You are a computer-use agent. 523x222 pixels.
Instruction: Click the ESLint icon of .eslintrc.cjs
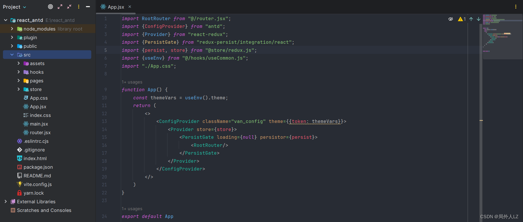(x=20, y=141)
